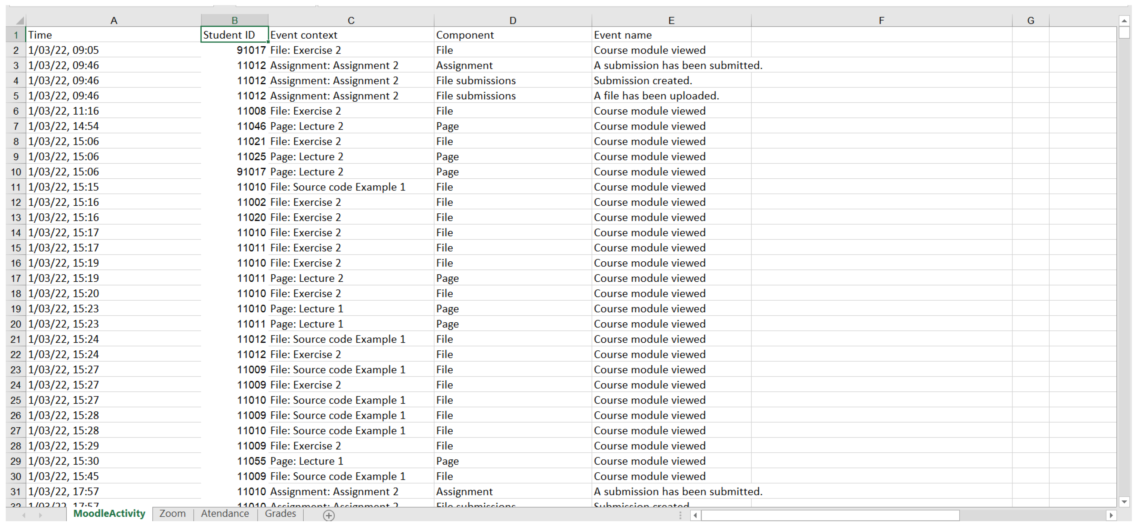Click the next sheet navigation arrow
Viewport: 1137px width, 526px height.
[40, 515]
